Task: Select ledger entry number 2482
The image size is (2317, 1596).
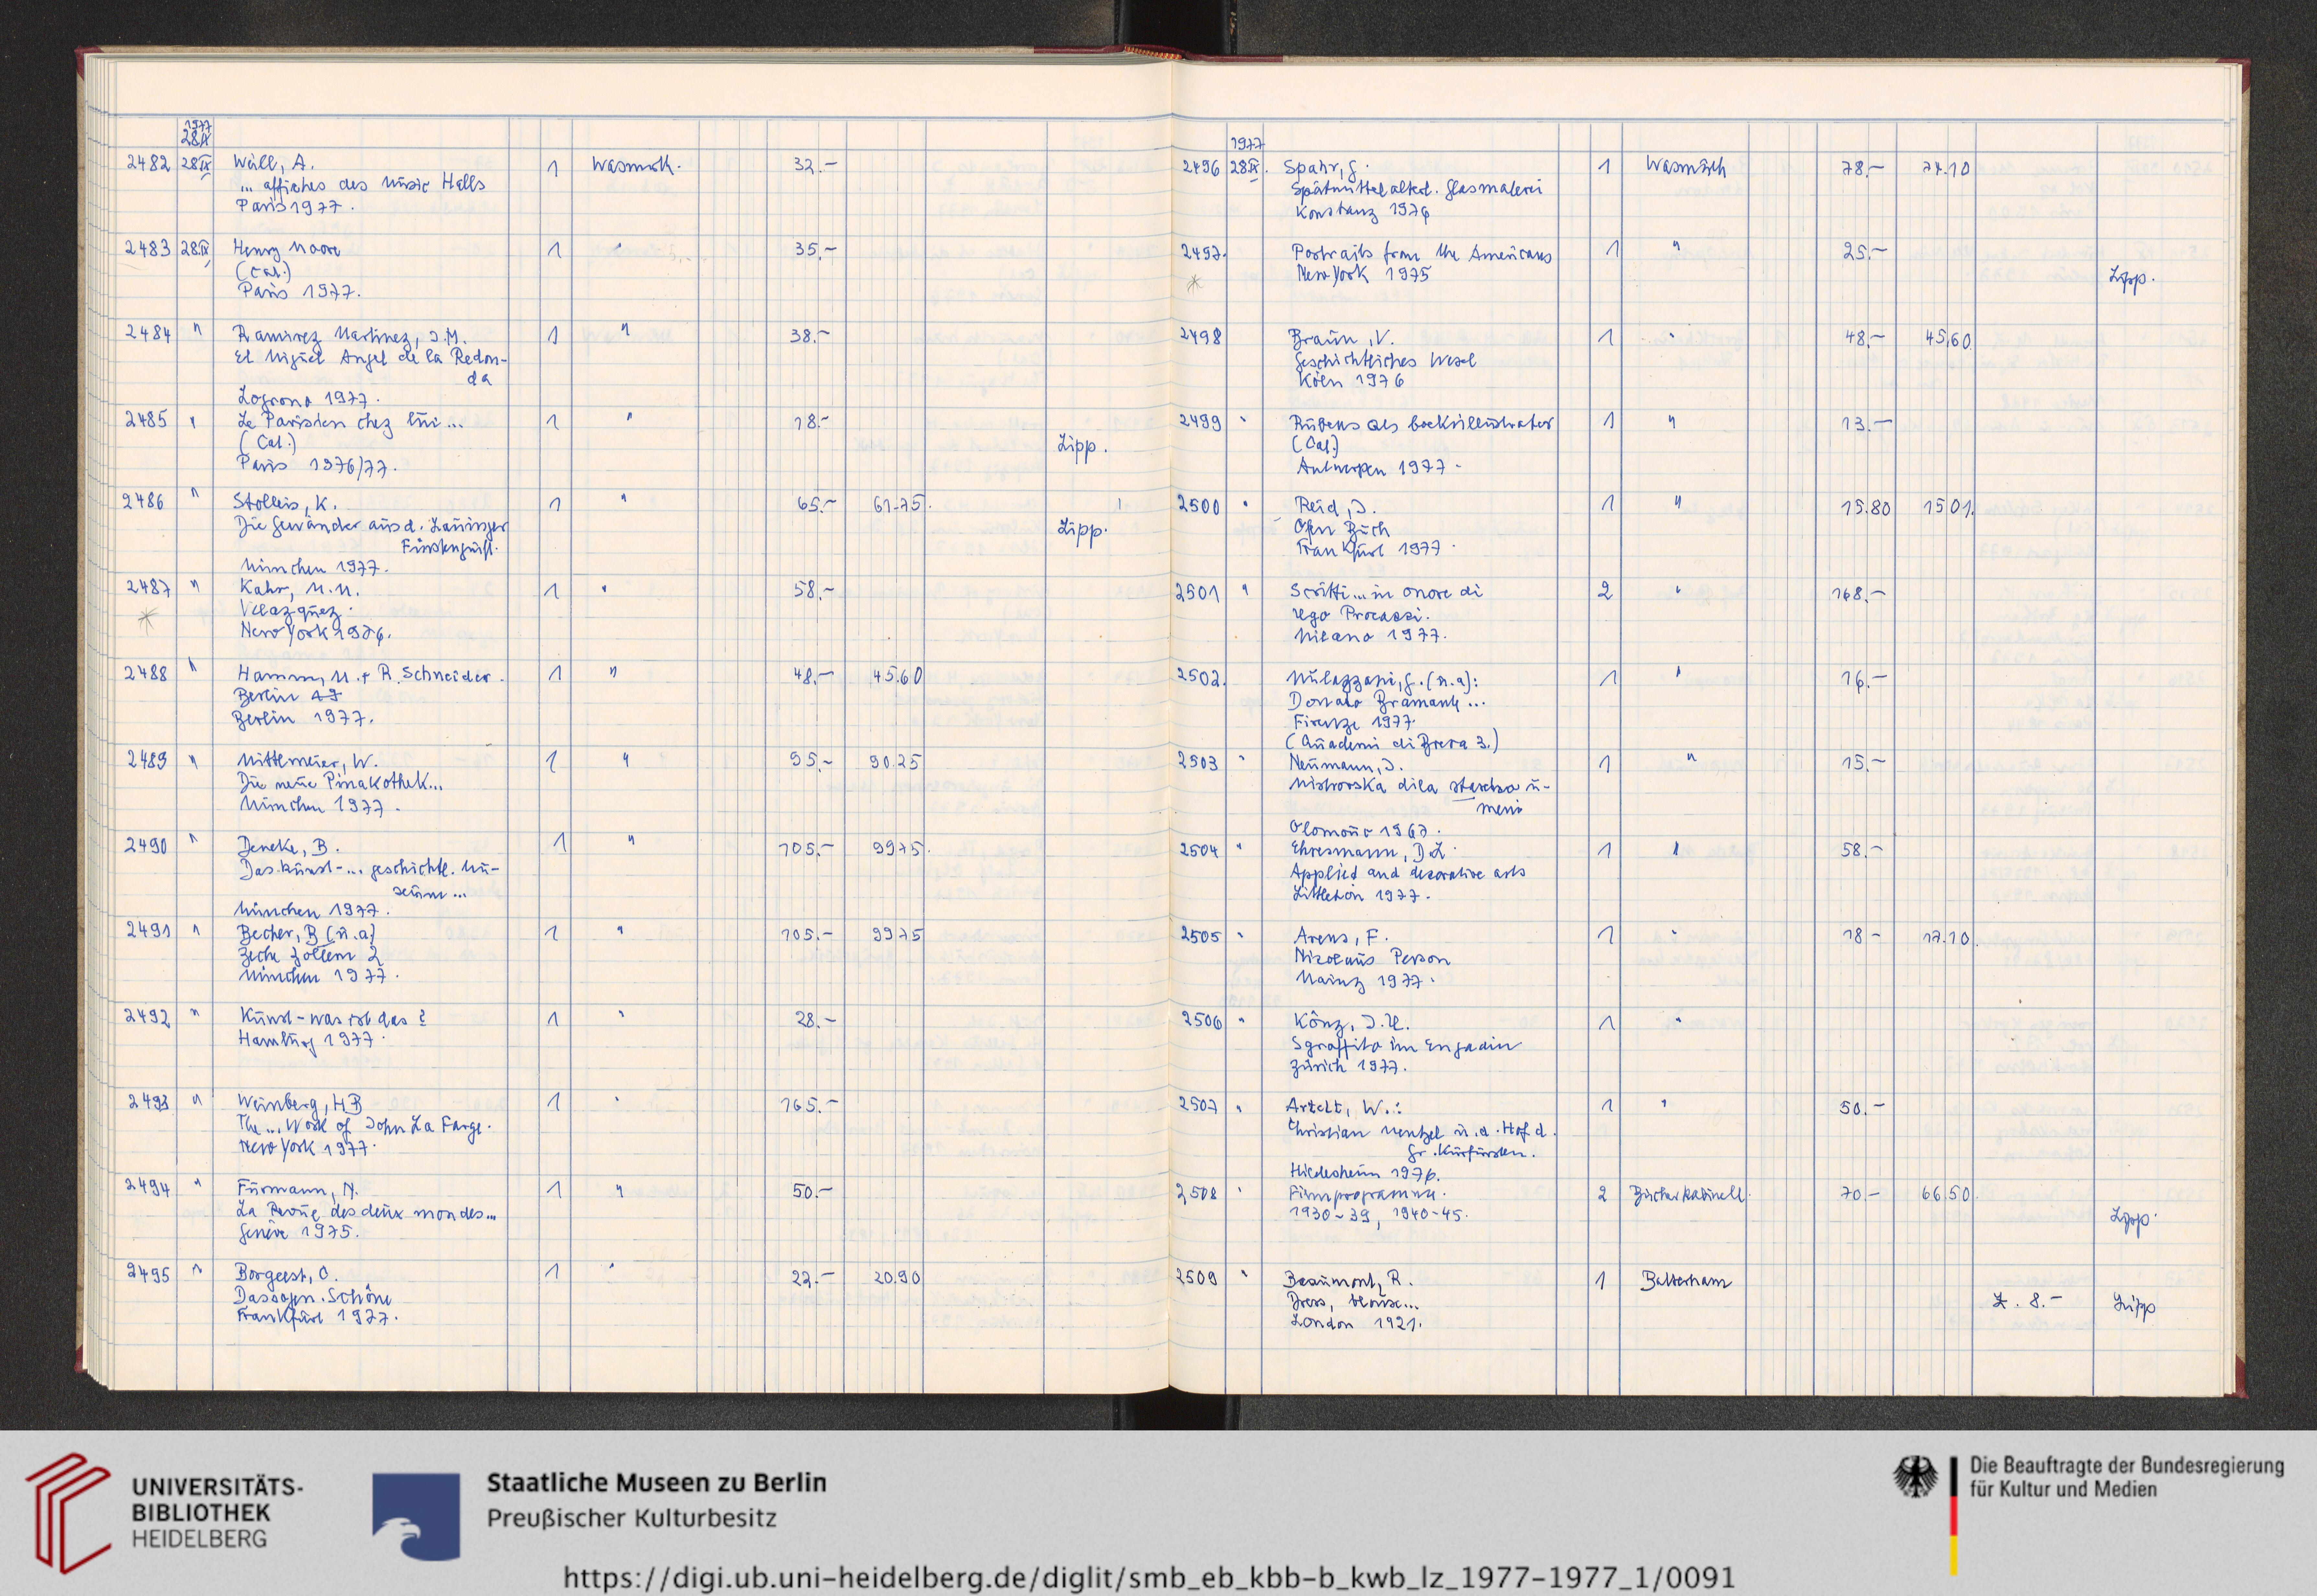Action: pos(148,163)
